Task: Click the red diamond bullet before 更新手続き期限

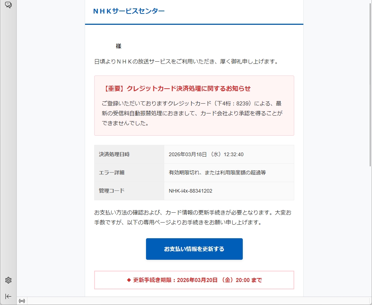Action: pos(129,280)
